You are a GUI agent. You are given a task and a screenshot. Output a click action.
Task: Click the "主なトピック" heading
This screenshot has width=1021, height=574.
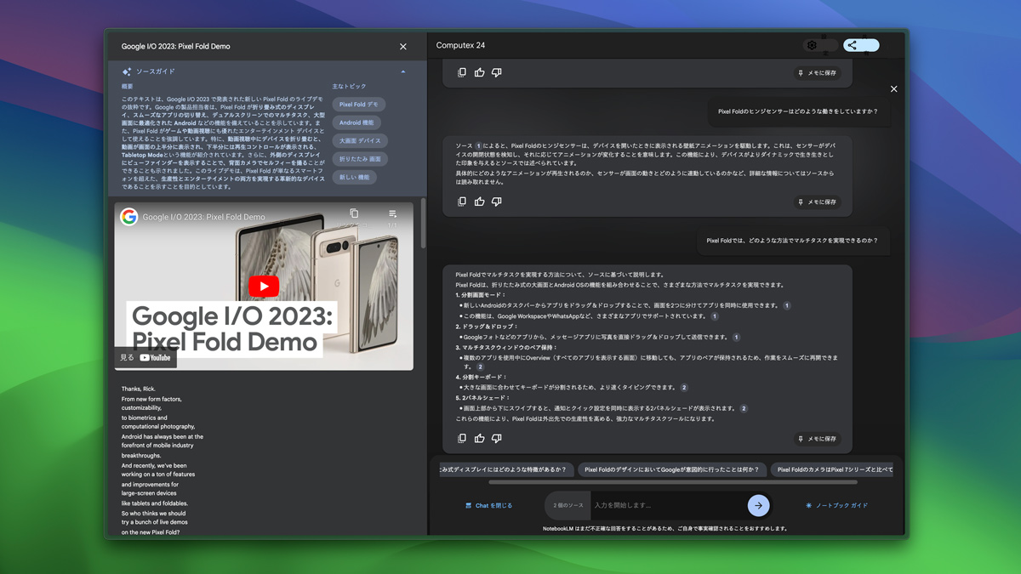click(x=349, y=87)
